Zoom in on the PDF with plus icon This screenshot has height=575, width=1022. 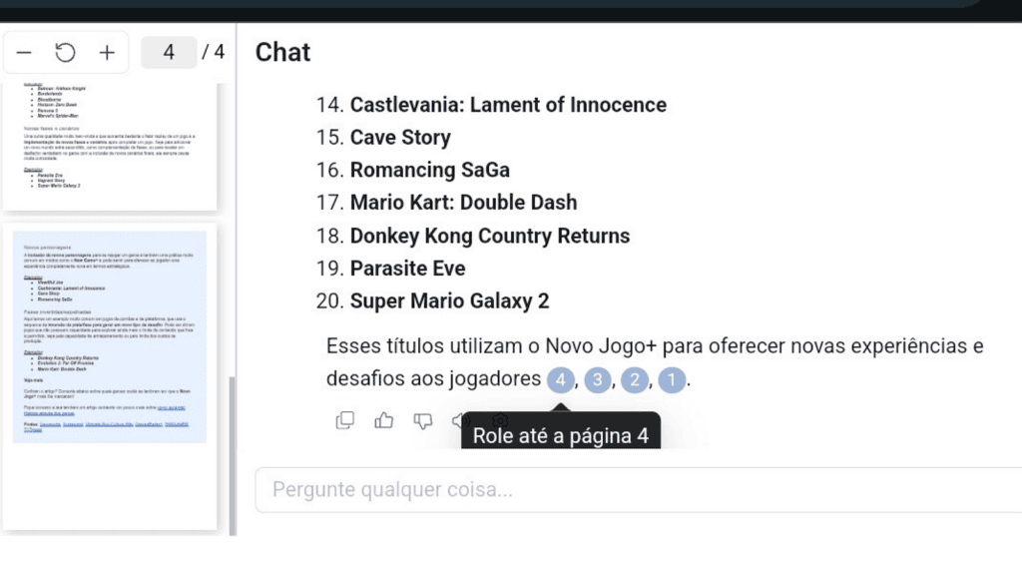107,52
